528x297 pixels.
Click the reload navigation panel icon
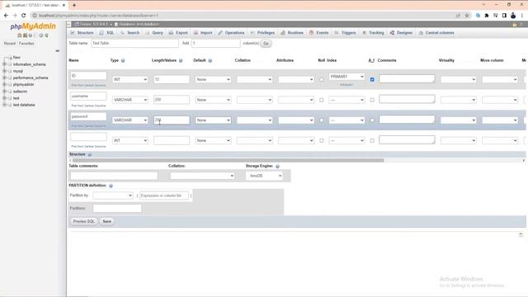(x=46, y=35)
